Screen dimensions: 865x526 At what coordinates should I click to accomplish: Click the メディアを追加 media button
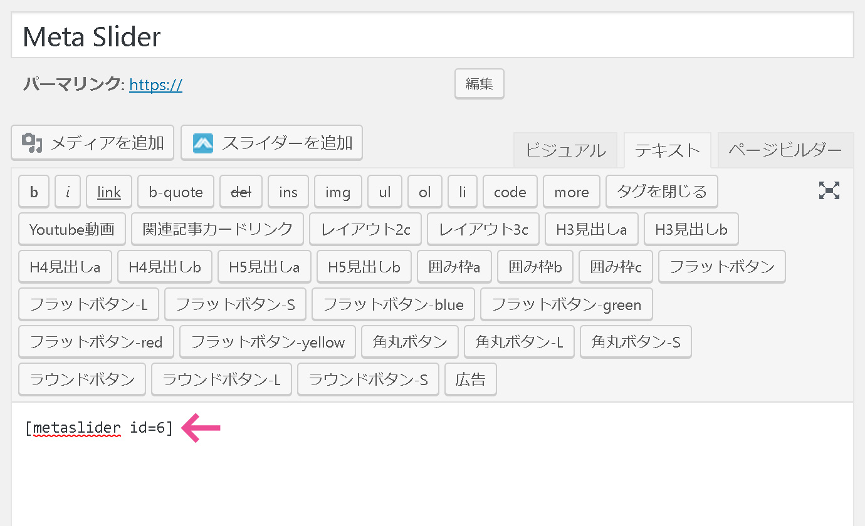93,143
